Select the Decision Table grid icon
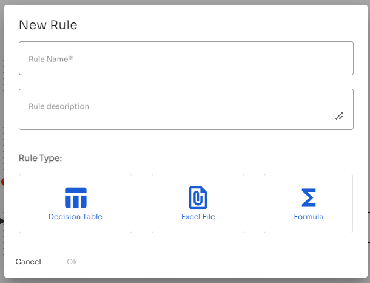The height and width of the screenshot is (283, 370). pyautogui.click(x=75, y=198)
